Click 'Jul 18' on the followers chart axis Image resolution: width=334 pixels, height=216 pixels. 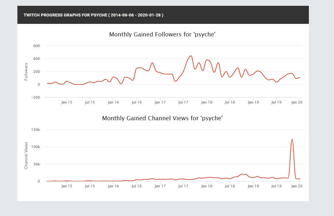click(230, 102)
